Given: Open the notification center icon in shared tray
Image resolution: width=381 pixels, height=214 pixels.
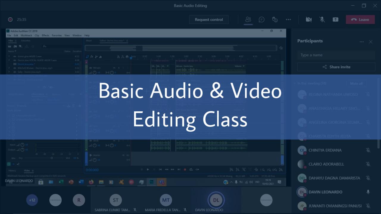Looking at the screenshot, I should 279,182.
